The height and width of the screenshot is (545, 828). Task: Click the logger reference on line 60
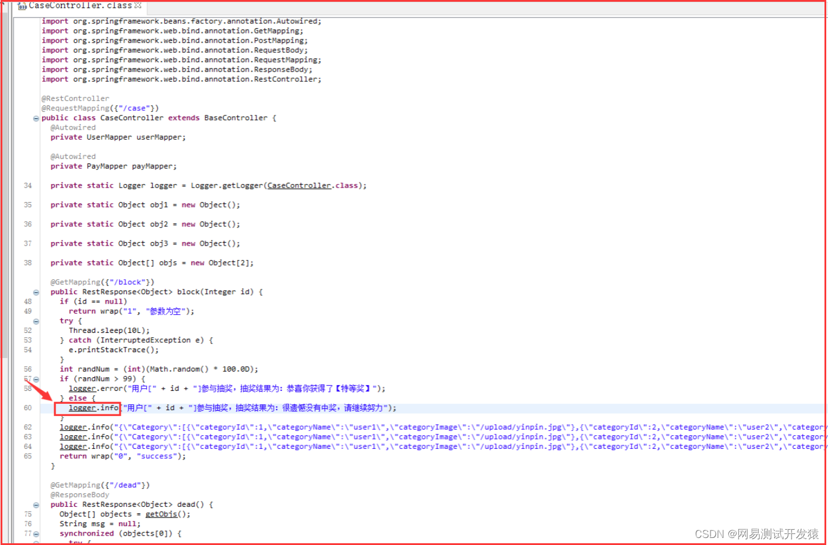pyautogui.click(x=82, y=408)
